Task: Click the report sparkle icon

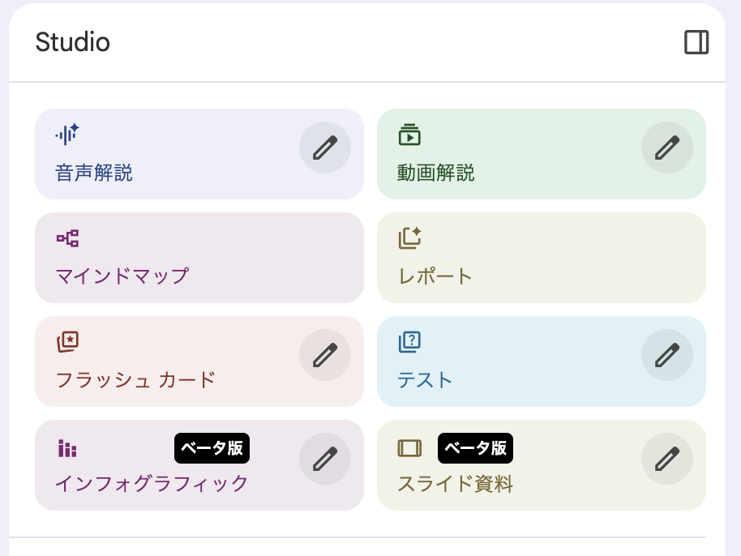Action: 409,238
